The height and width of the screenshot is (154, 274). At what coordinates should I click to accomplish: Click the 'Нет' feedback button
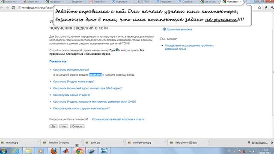tap(64, 127)
